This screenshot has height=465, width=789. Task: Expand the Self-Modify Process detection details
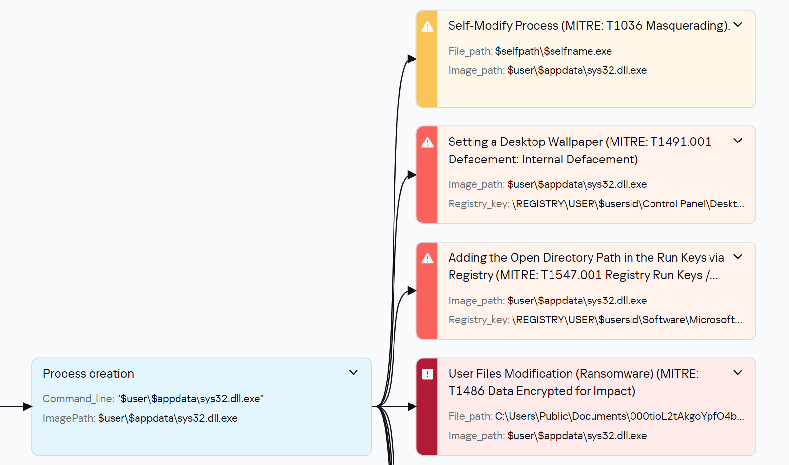[x=738, y=24]
